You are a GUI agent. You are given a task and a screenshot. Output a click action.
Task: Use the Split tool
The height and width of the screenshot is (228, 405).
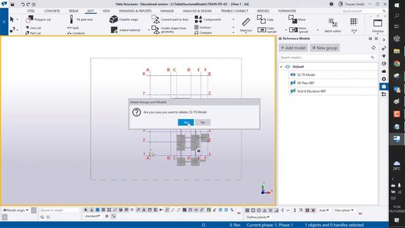click(x=73, y=28)
